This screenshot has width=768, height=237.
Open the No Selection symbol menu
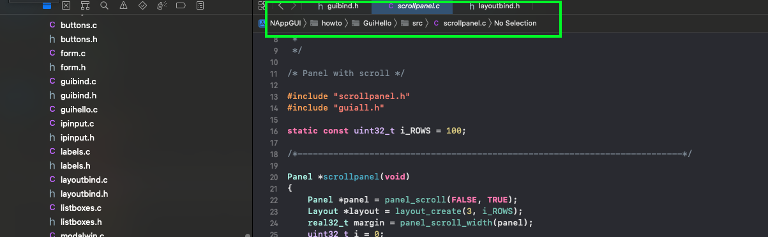[515, 23]
